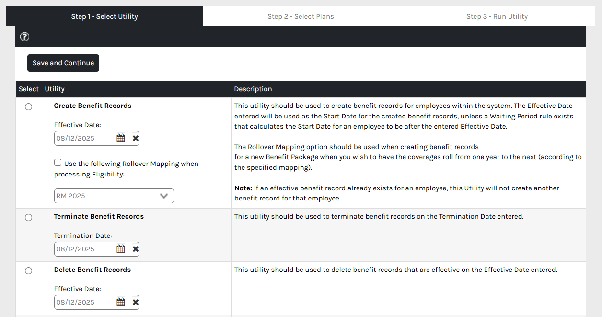Click the Delete Benefit Records title
Viewport: 602px width, 317px height.
tap(93, 270)
